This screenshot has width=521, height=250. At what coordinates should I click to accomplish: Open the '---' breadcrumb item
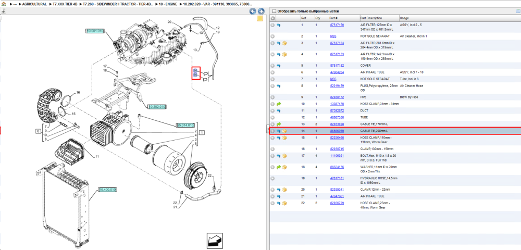15,4
